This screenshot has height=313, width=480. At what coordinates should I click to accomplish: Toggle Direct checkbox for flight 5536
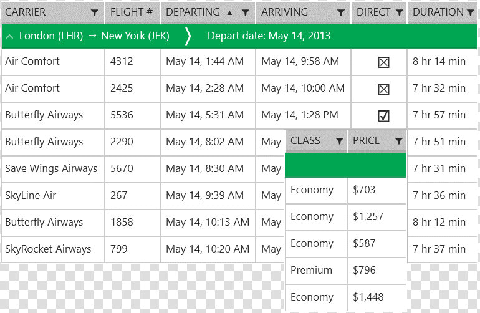[383, 116]
